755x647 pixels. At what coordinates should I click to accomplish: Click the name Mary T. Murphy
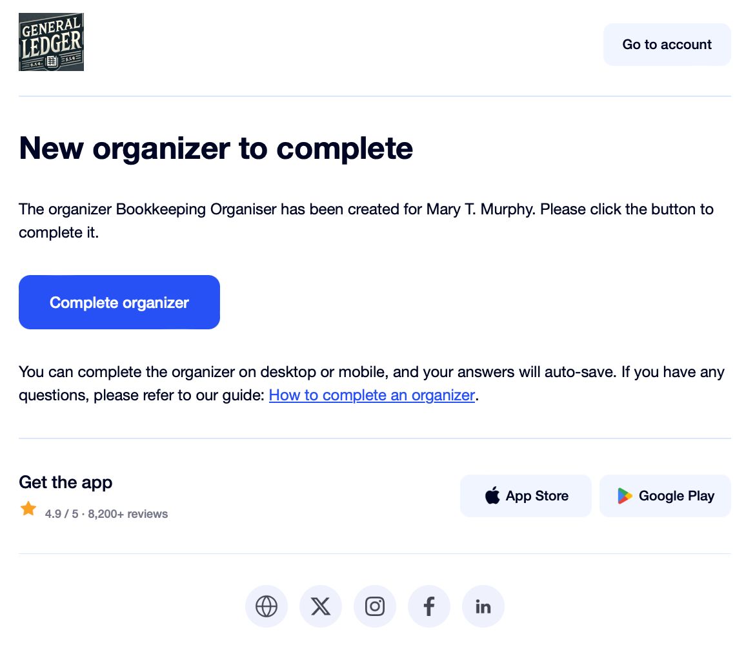click(480, 209)
